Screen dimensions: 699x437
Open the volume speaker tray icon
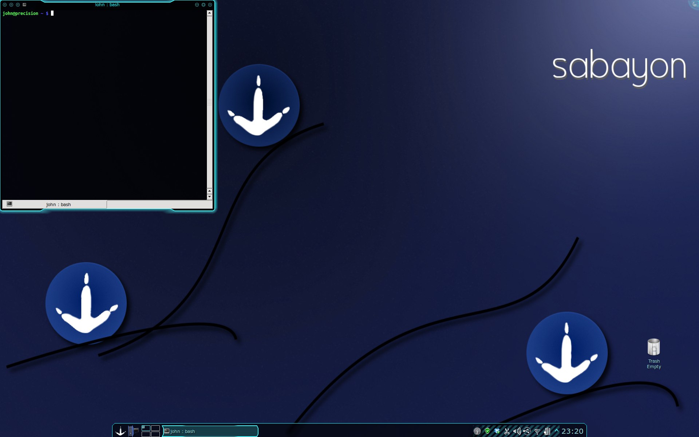517,432
